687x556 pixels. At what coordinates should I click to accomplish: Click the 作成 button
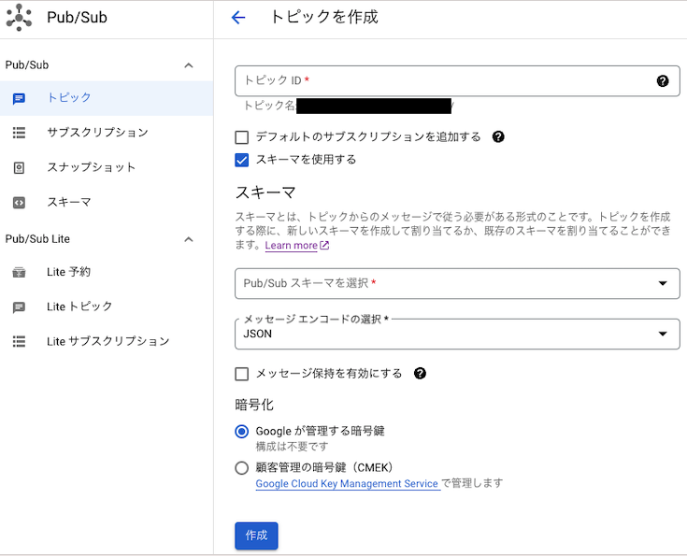pyautogui.click(x=256, y=535)
